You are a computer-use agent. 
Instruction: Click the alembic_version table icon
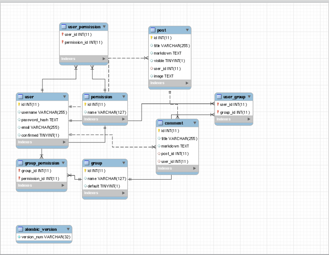20,229
